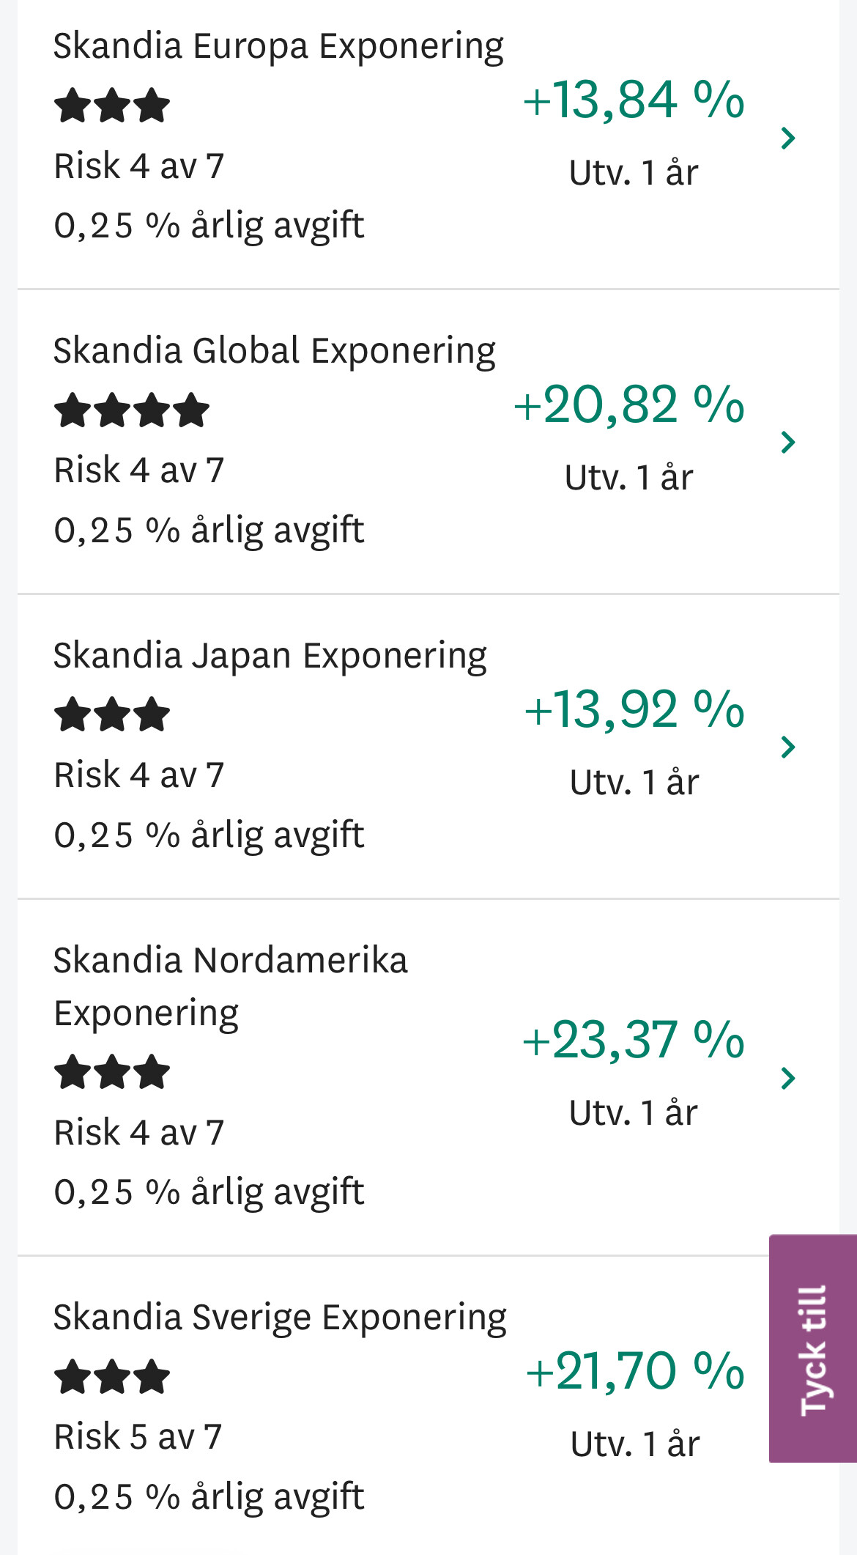Click the chevron beside Skandia Europa Exponering
Screen dimensions: 857x1555
pos(788,138)
